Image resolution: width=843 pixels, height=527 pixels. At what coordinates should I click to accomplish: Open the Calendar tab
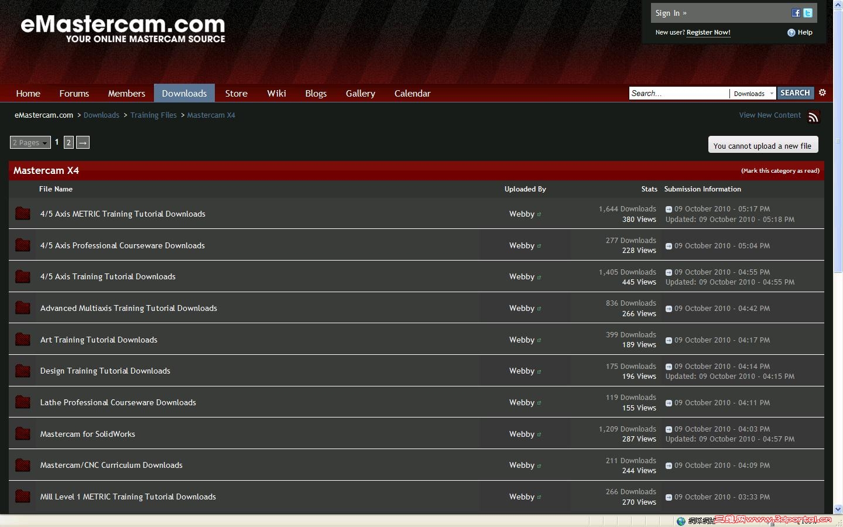pos(413,93)
